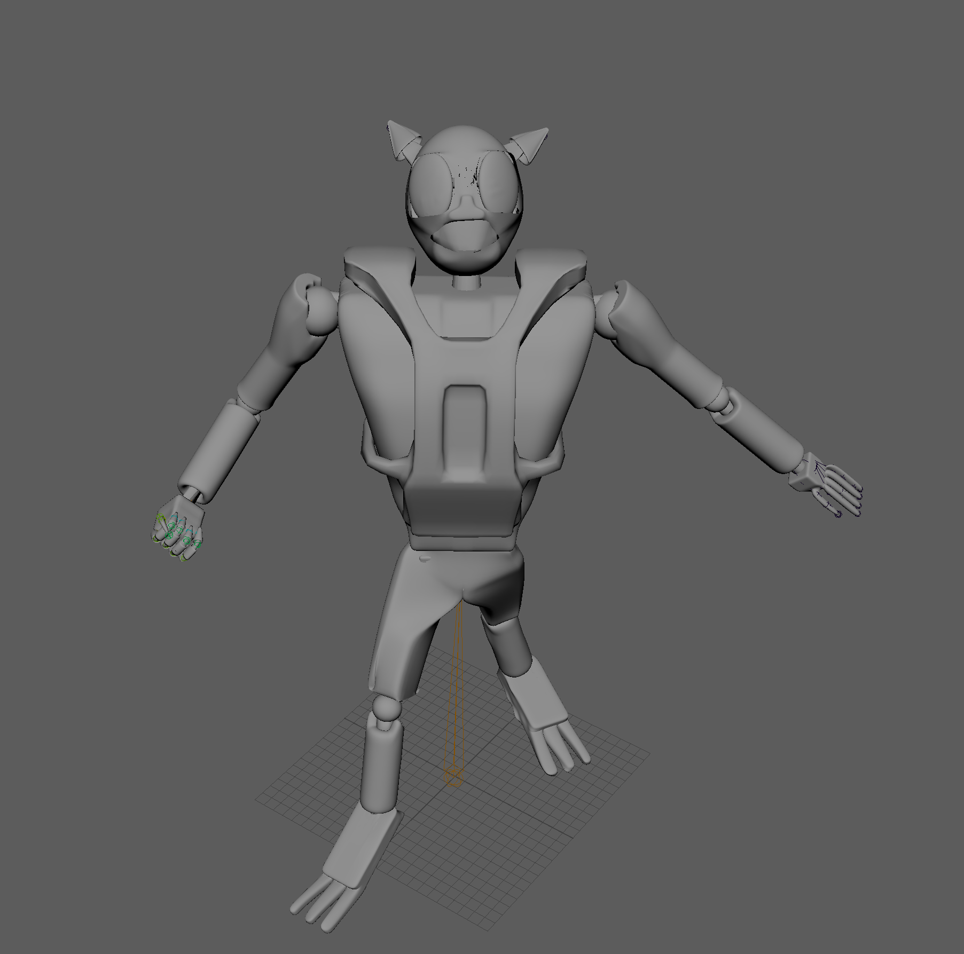Select the shoulder pad on the open-hand side
The image size is (964, 954).
pos(553,268)
